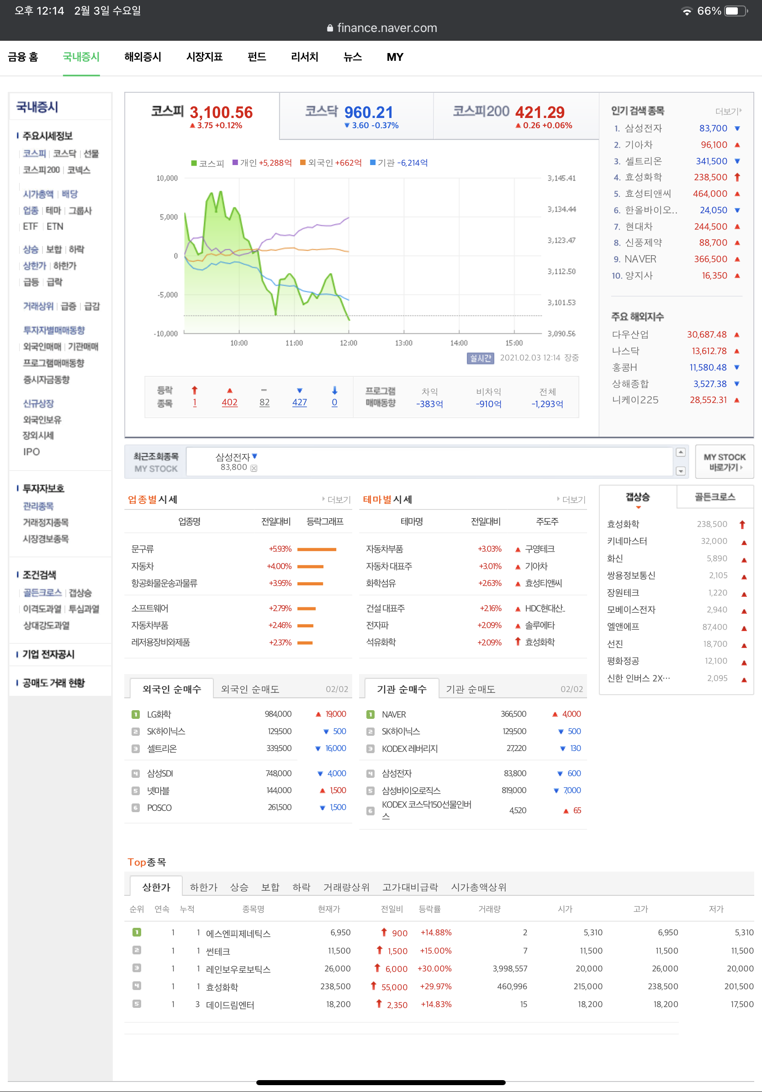The image size is (762, 1092).
Task: Go to 금융 홈
Action: pyautogui.click(x=23, y=57)
